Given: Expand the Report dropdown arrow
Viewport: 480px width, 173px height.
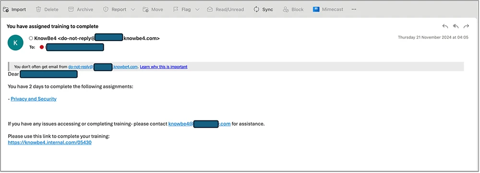Looking at the screenshot, I should coord(133,10).
